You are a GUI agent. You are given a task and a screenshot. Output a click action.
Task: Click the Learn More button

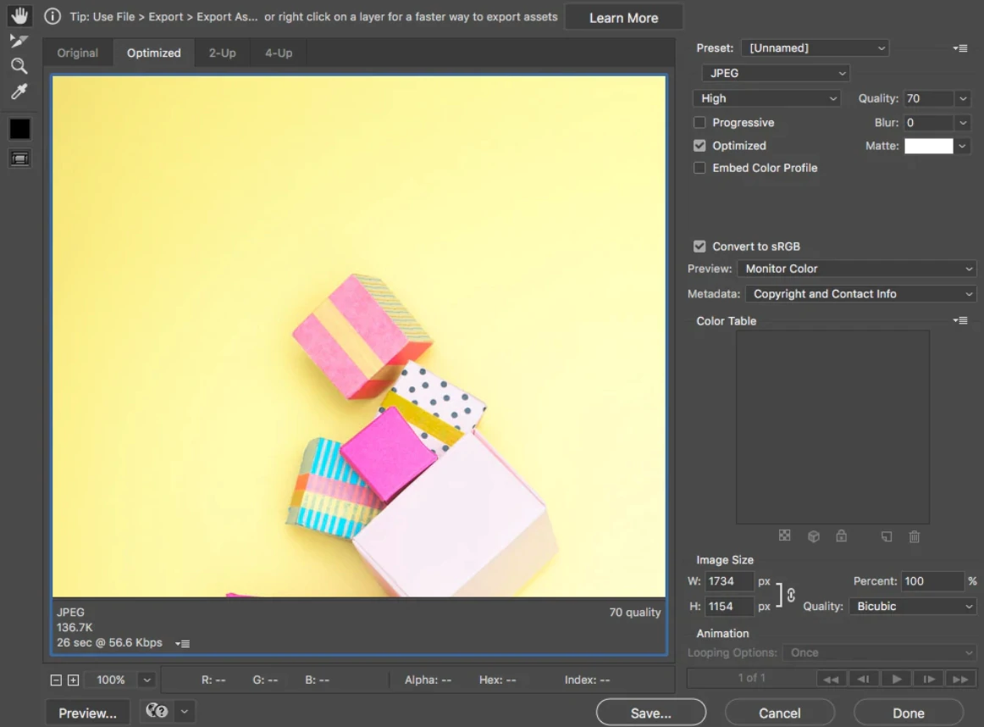point(623,16)
